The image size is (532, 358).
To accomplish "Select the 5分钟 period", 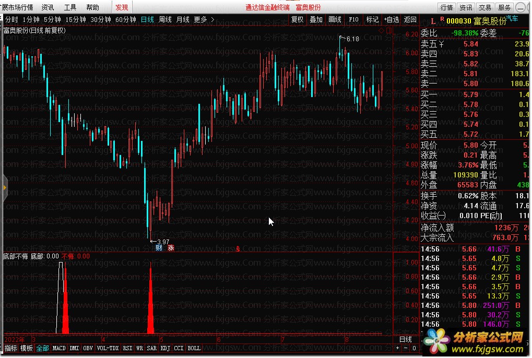I will [52, 20].
